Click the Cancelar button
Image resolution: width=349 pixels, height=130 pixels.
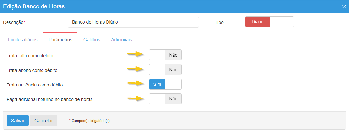(x=43, y=120)
